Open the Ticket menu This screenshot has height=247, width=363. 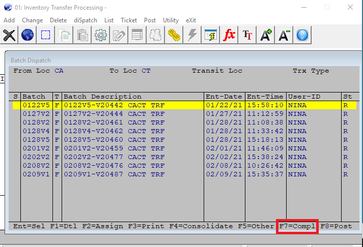(x=129, y=20)
